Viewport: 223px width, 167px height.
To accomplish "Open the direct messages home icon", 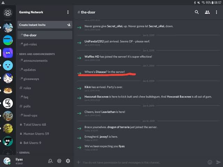I will 8,13.
